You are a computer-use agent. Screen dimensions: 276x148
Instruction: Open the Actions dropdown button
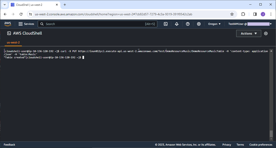click(249, 34)
